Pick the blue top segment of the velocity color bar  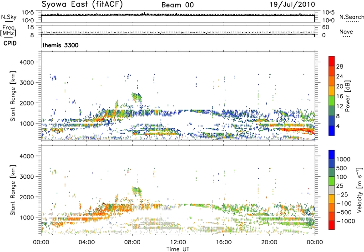click(332, 155)
